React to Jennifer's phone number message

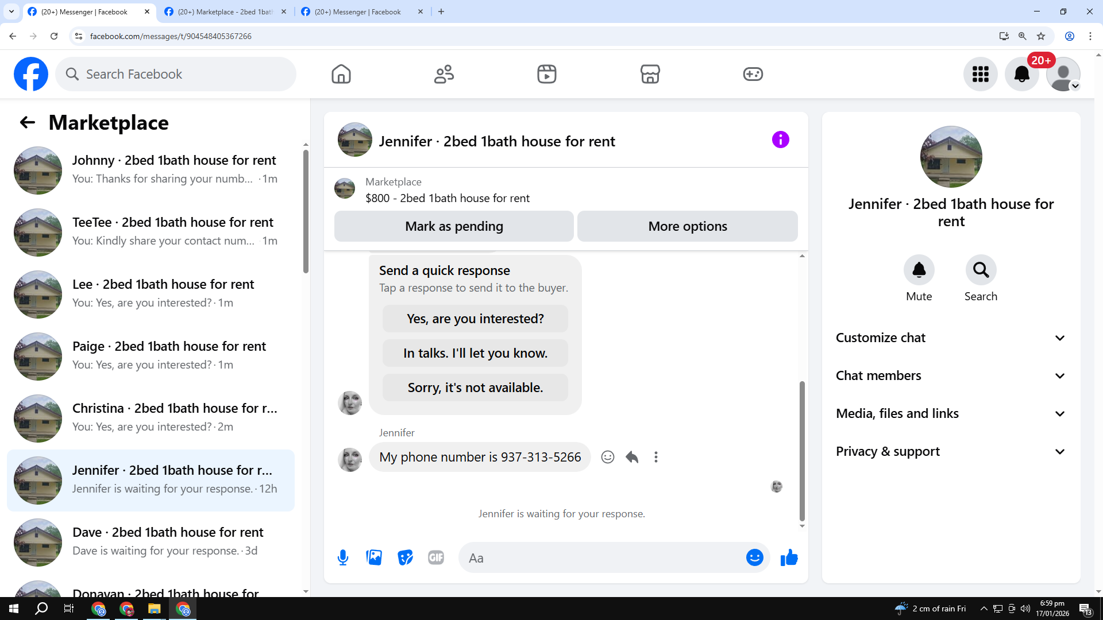607,457
